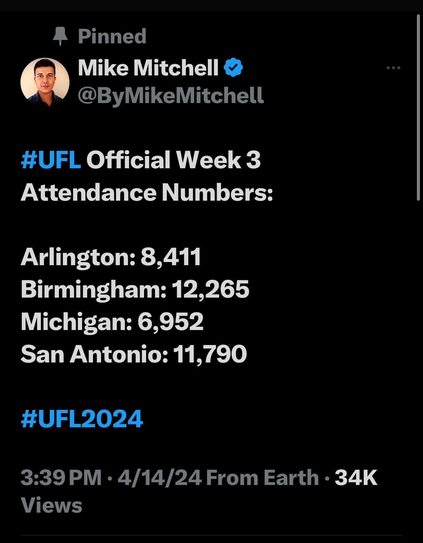423x543 pixels.
Task: Open the Mike Mitchell display name
Action: click(148, 68)
